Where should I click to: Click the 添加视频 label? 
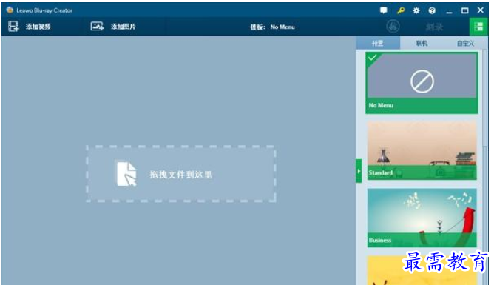point(38,27)
